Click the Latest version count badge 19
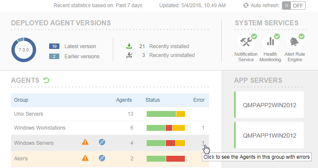The height and width of the screenshot is (168, 318). click(x=54, y=46)
